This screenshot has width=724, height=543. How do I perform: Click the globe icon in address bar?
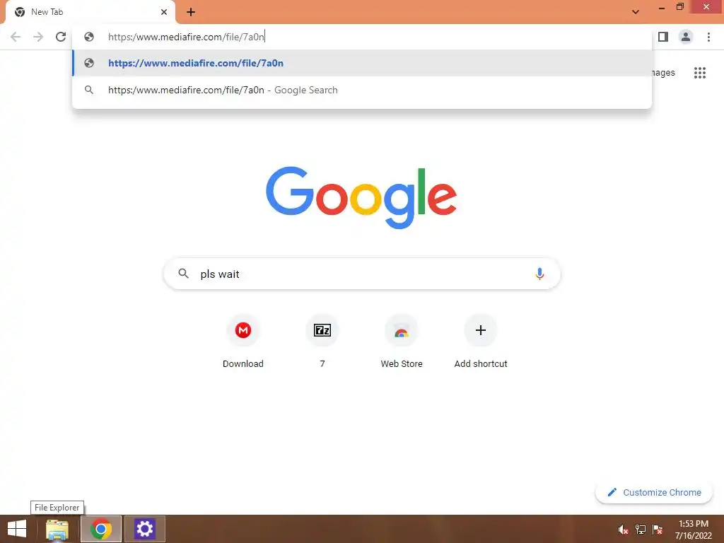click(89, 37)
